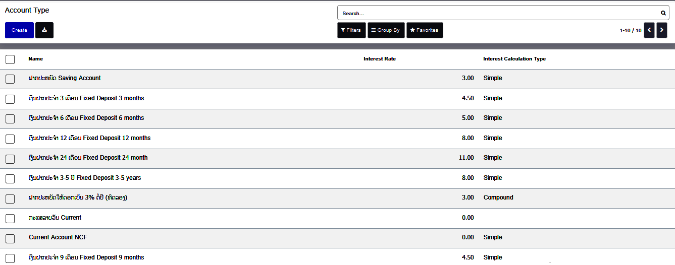
Task: Sort by the Name column header
Action: click(x=35, y=59)
